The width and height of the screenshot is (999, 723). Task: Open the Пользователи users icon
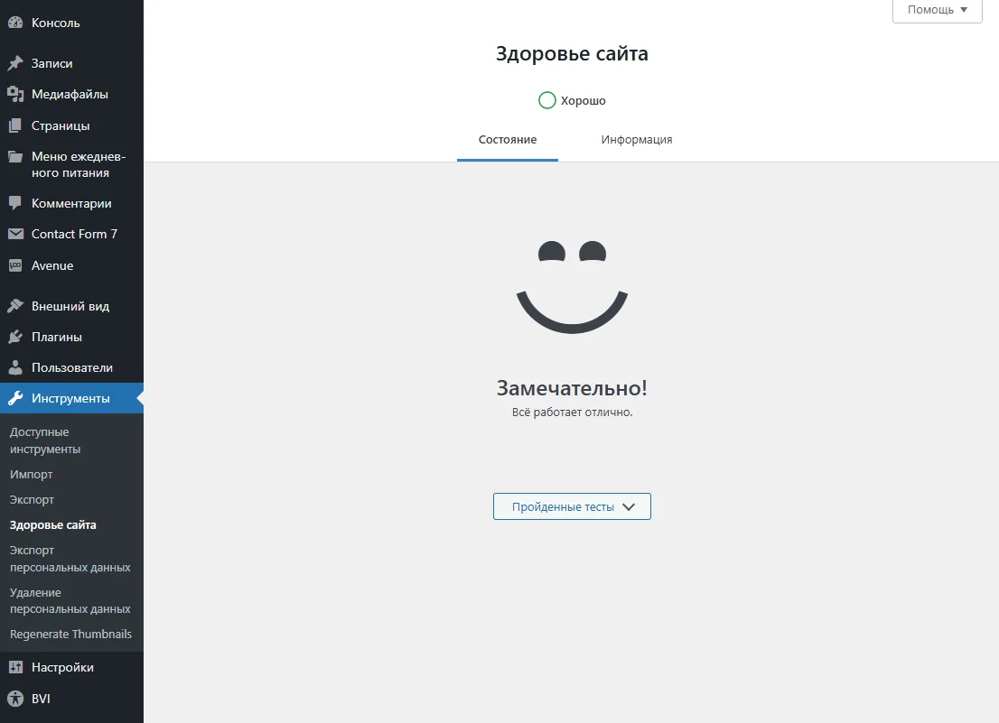click(15, 367)
